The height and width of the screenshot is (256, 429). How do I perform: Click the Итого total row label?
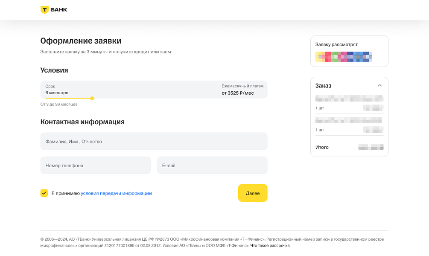click(322, 147)
